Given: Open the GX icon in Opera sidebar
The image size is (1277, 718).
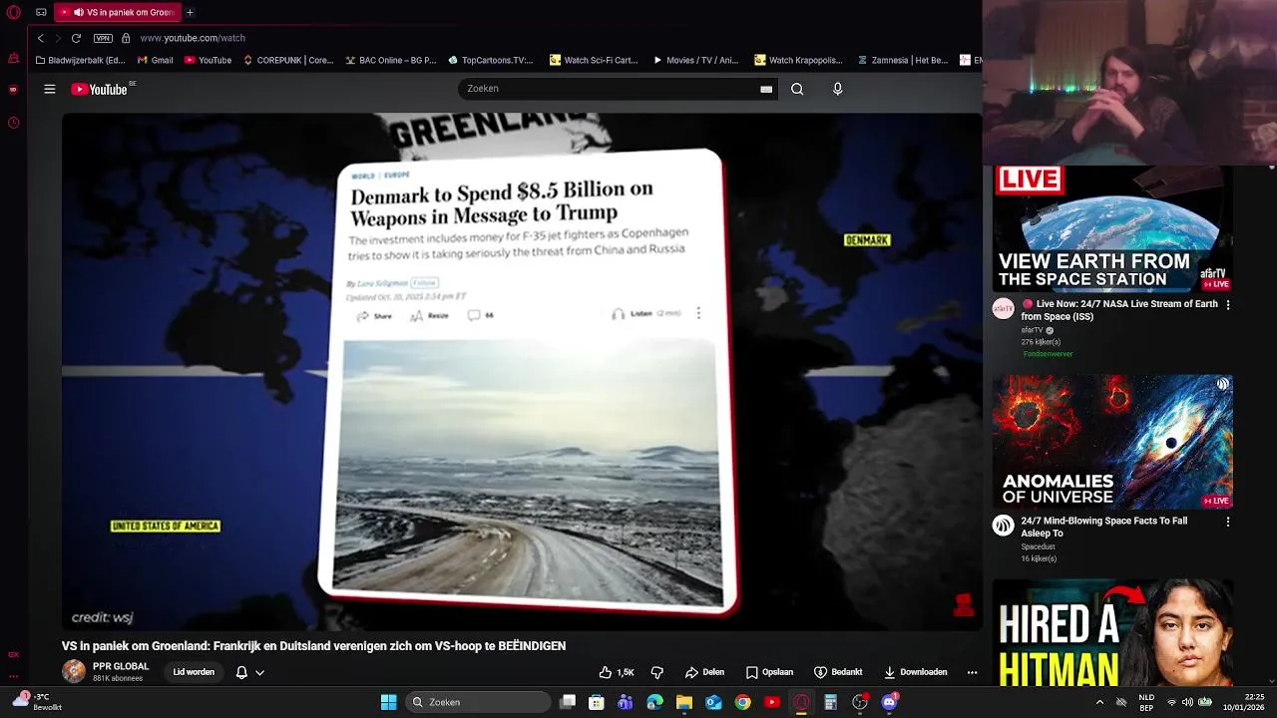Looking at the screenshot, I should [13, 655].
